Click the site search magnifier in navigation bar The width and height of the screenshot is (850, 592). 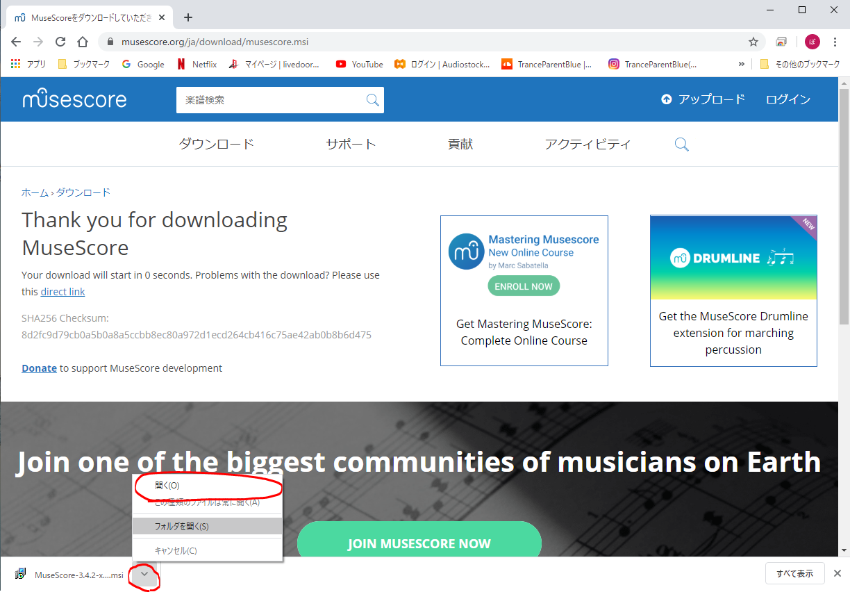682,145
